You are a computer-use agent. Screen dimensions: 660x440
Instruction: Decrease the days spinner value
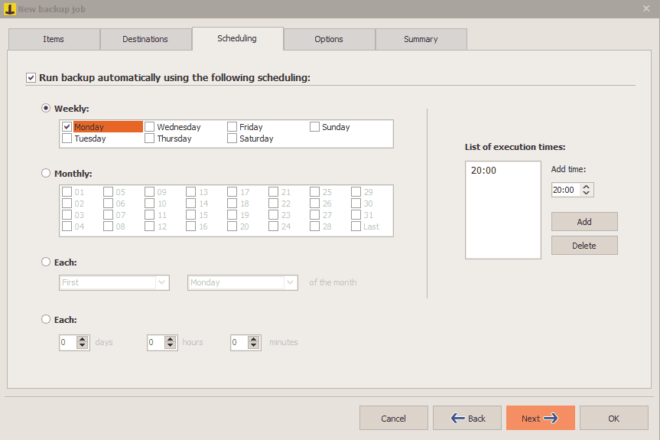click(83, 346)
